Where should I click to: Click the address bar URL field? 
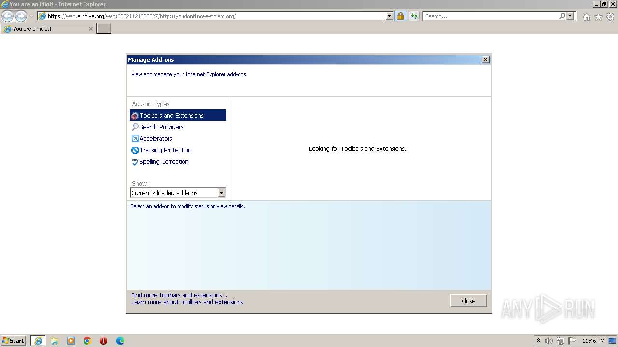pos(216,16)
